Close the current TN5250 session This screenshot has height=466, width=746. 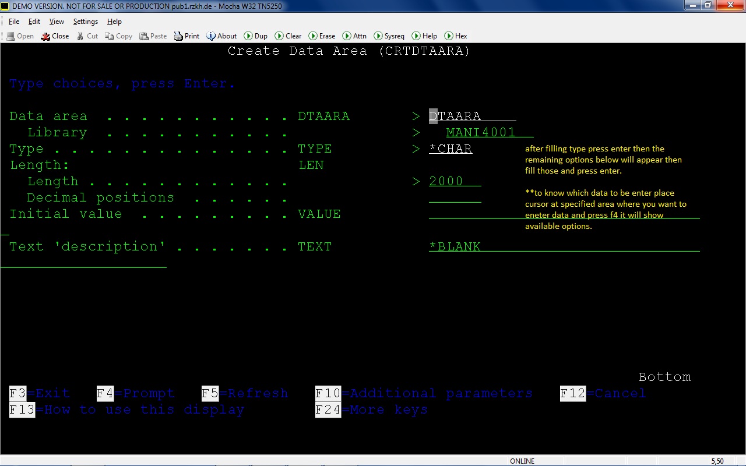tap(55, 36)
